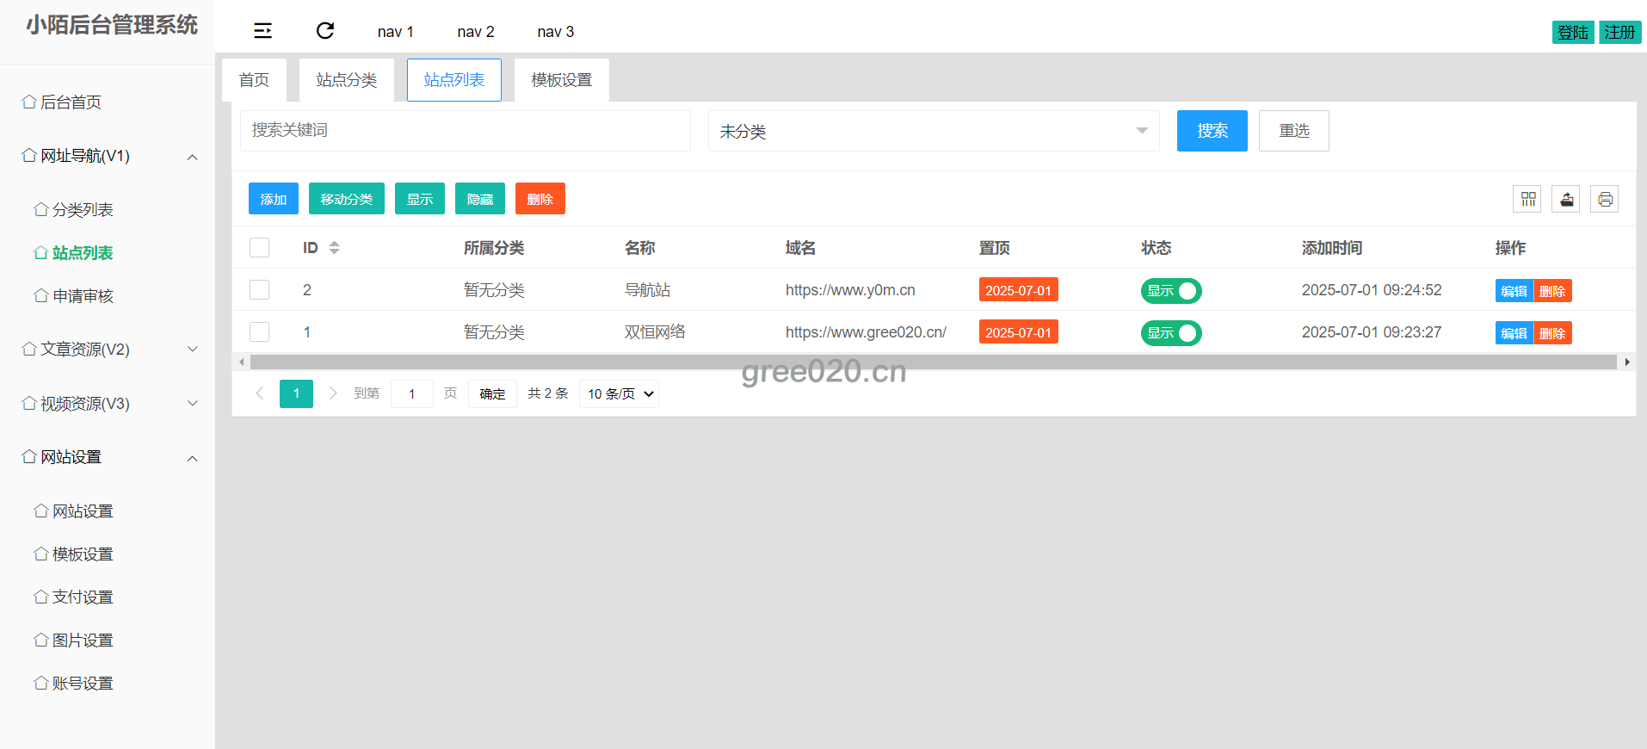Switch to the 站点分类 tab
This screenshot has height=749, width=1647.
coord(346,80)
